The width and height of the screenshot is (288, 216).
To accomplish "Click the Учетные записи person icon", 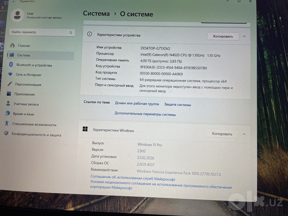I will pos(8,103).
